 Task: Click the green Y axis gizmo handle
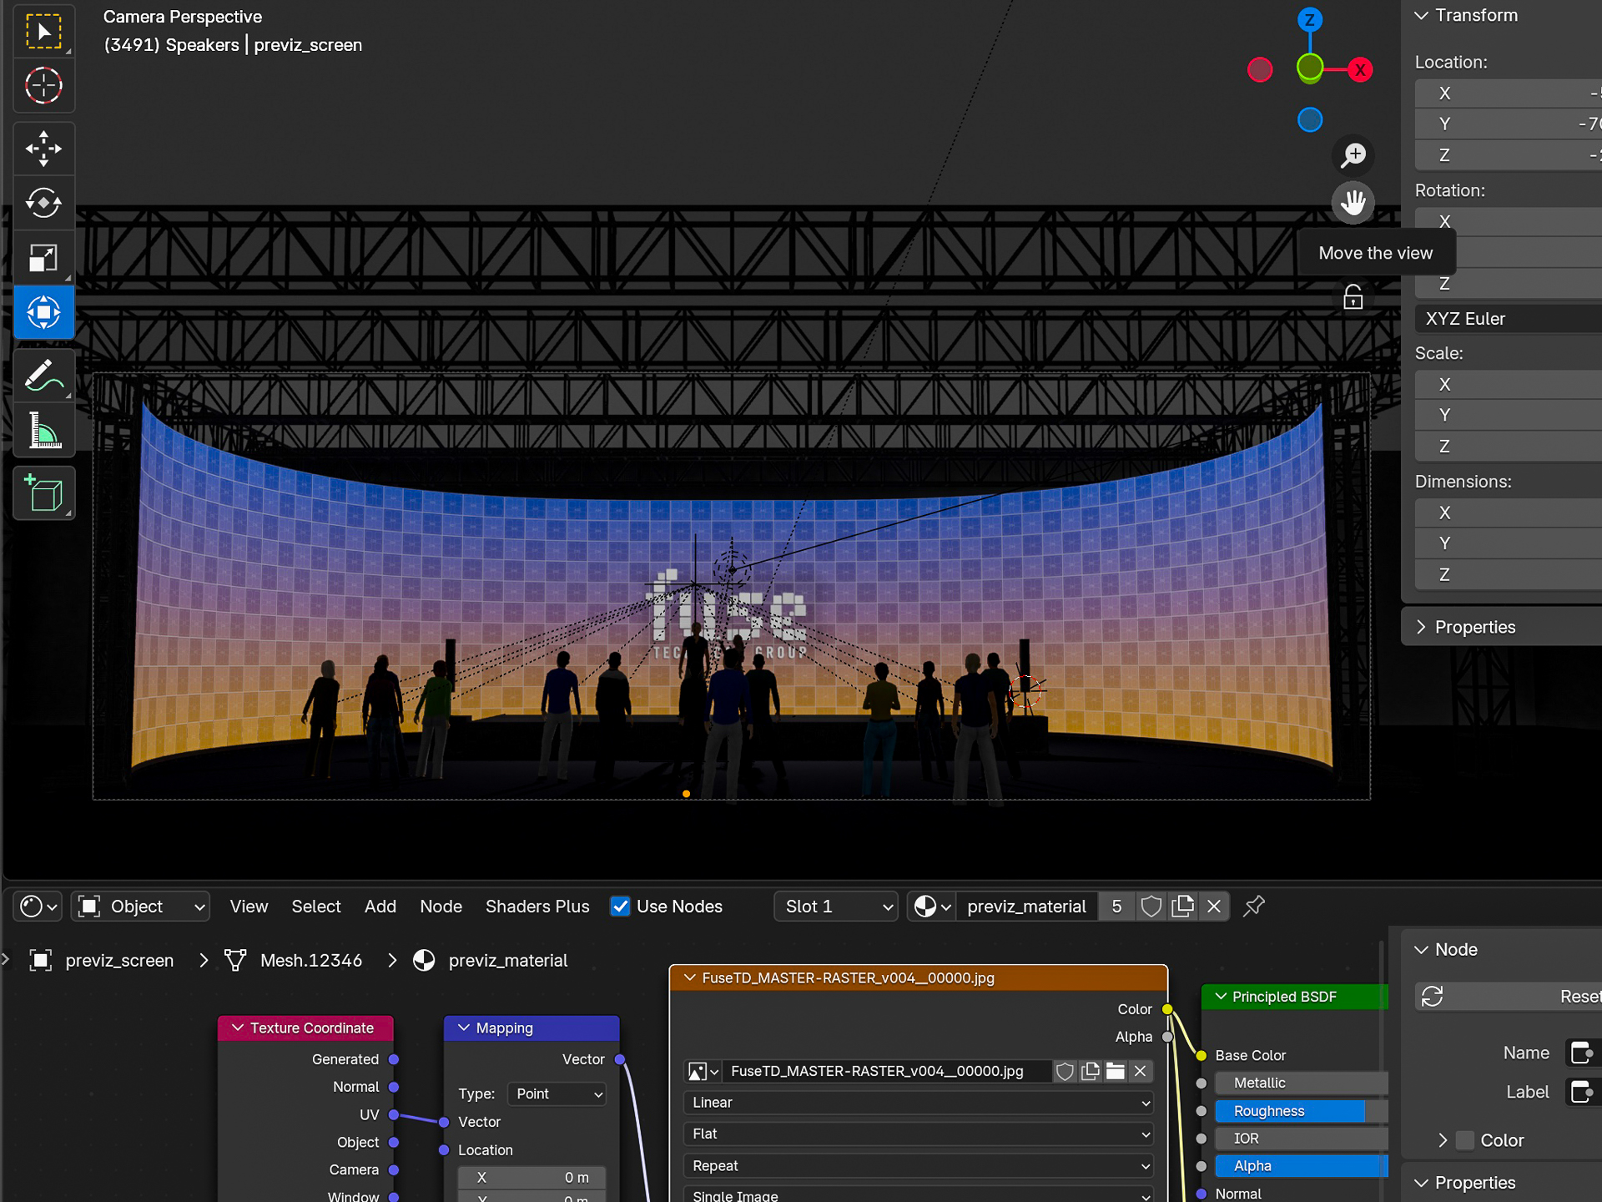click(x=1309, y=68)
